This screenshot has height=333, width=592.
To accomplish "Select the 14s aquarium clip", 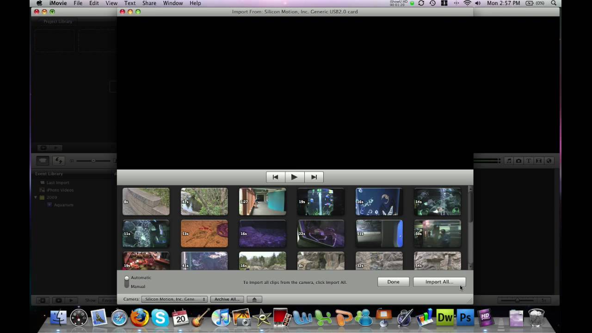I will coord(438,202).
